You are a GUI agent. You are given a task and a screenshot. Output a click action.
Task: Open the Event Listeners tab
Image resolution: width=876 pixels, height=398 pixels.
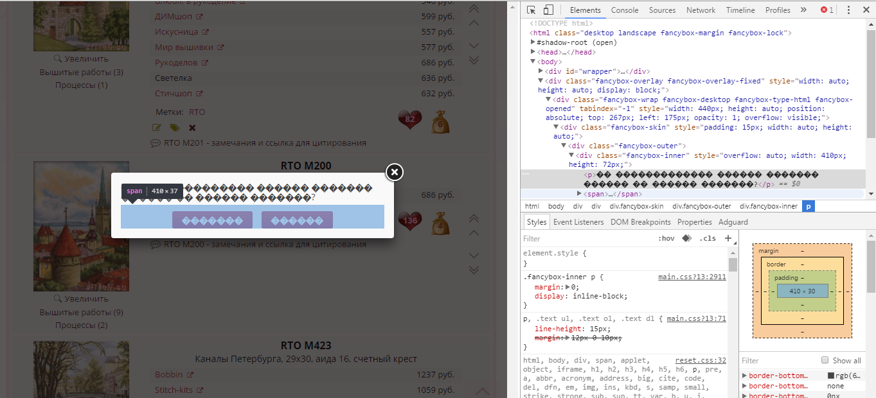tap(578, 221)
